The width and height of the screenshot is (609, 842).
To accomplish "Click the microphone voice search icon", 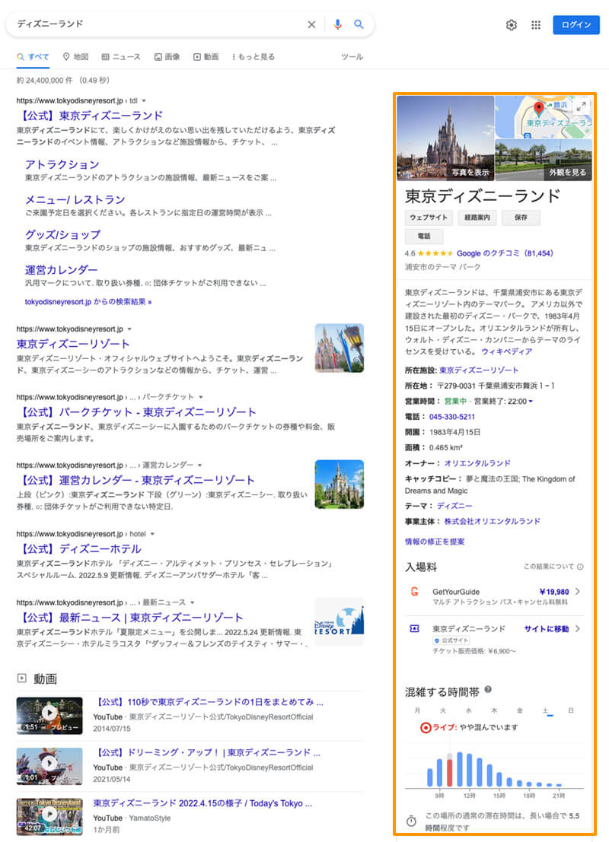I will 337,24.
